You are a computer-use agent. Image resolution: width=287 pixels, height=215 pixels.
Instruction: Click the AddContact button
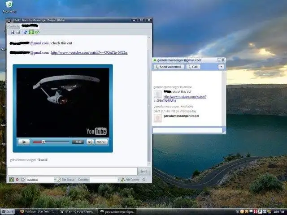130,180
